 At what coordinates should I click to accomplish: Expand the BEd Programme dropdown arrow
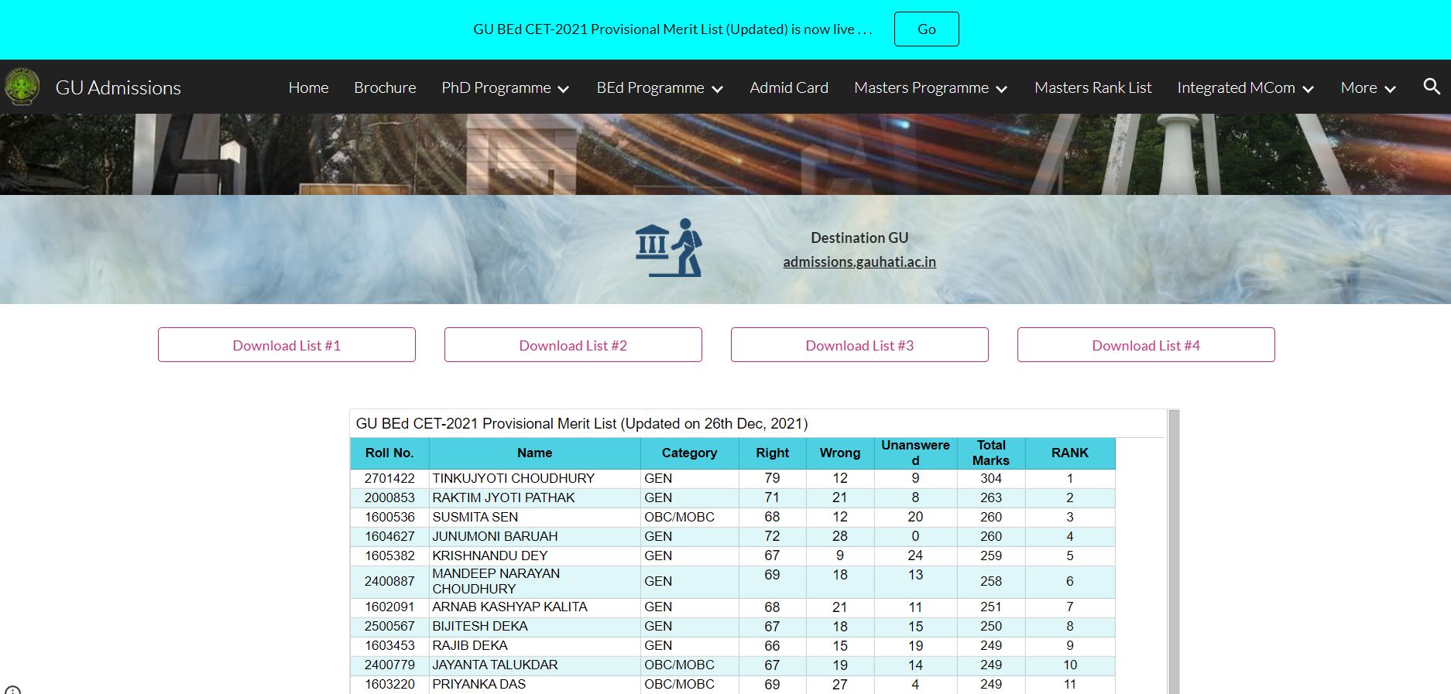pyautogui.click(x=718, y=89)
